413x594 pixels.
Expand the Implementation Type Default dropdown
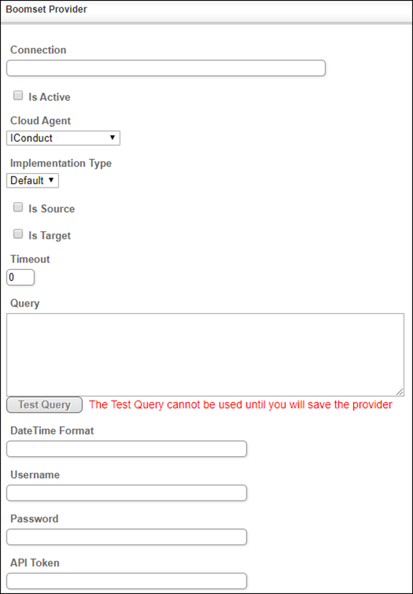tap(33, 181)
